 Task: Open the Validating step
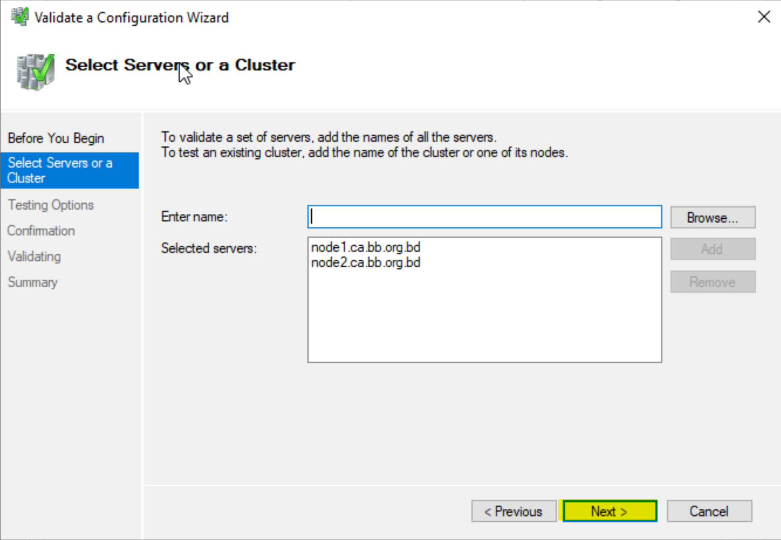pos(34,257)
